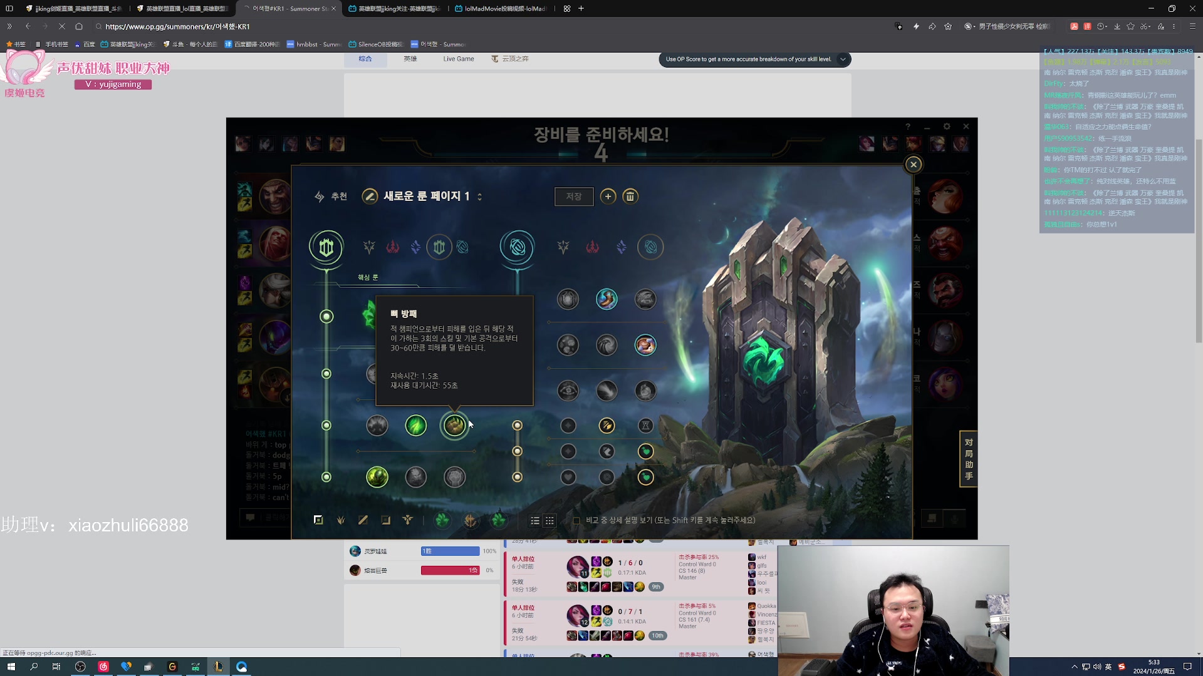The width and height of the screenshot is (1203, 676).
Task: Close rune editor with round X
Action: point(913,165)
